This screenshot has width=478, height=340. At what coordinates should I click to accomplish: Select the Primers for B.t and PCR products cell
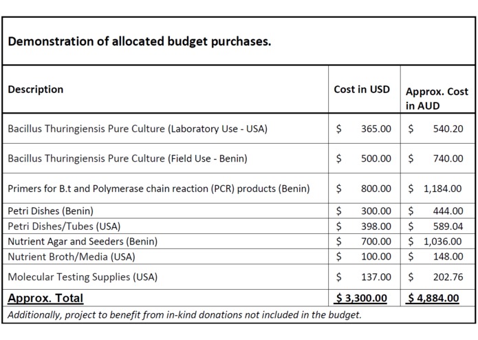[158, 189]
